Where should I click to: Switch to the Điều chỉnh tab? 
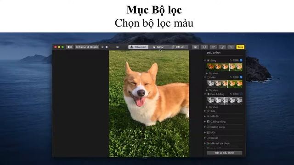pyautogui.click(x=138, y=47)
